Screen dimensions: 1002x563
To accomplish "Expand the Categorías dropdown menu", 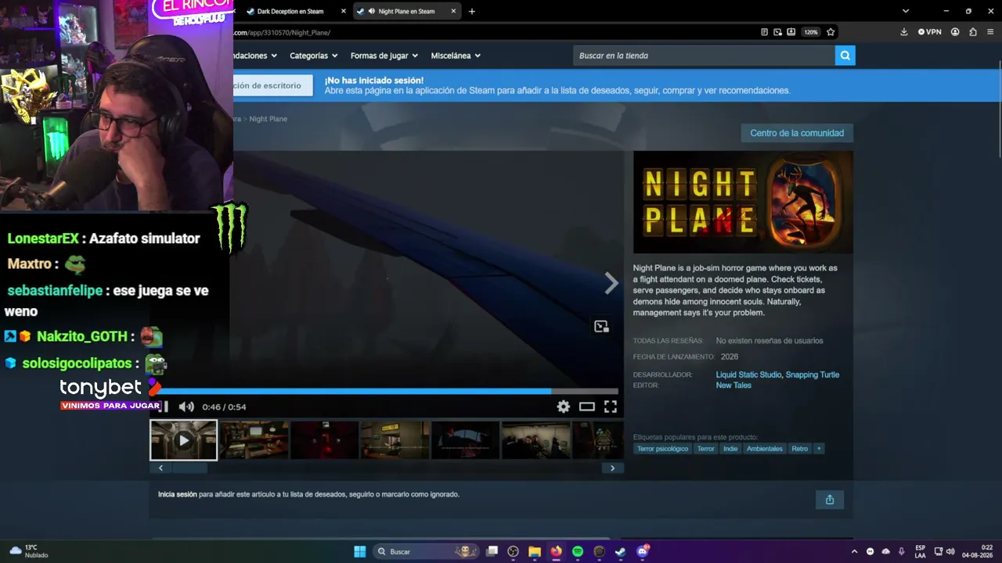I will (313, 56).
